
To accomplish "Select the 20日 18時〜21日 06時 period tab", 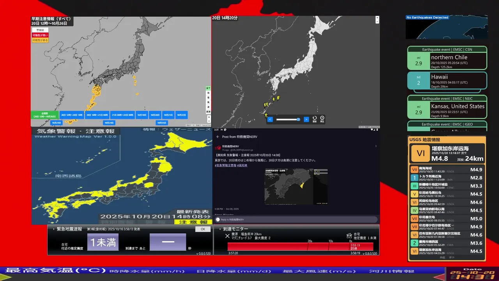I will pyautogui.click(x=97, y=115).
